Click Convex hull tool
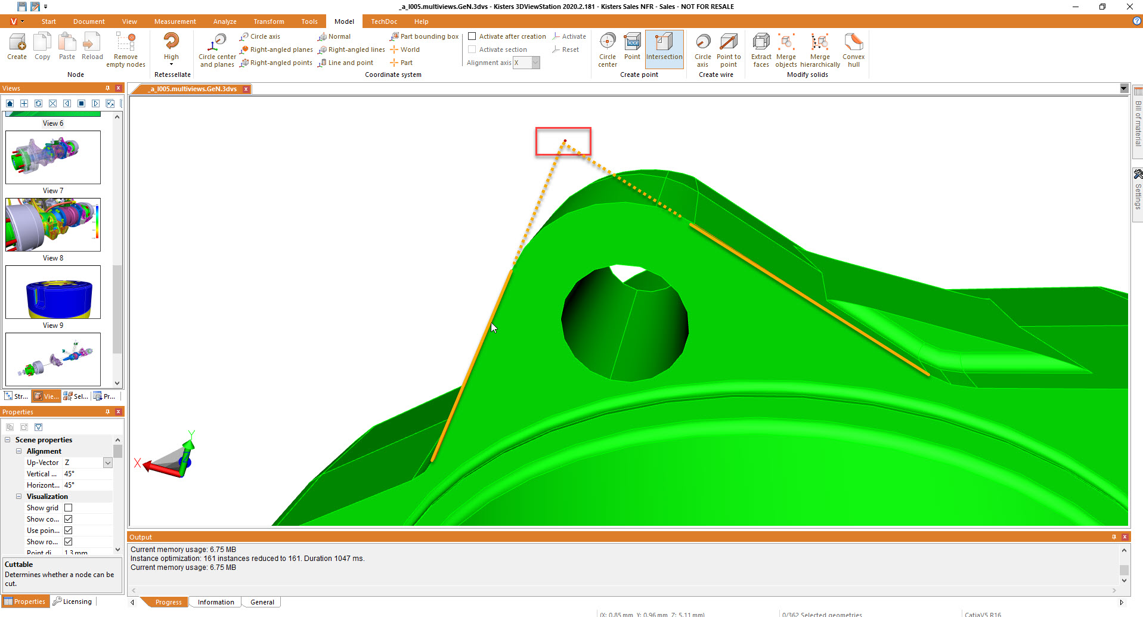Viewport: 1143px width, 617px height. (x=854, y=50)
